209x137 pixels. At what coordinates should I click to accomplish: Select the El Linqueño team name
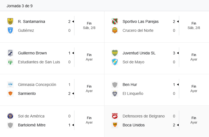133,93
